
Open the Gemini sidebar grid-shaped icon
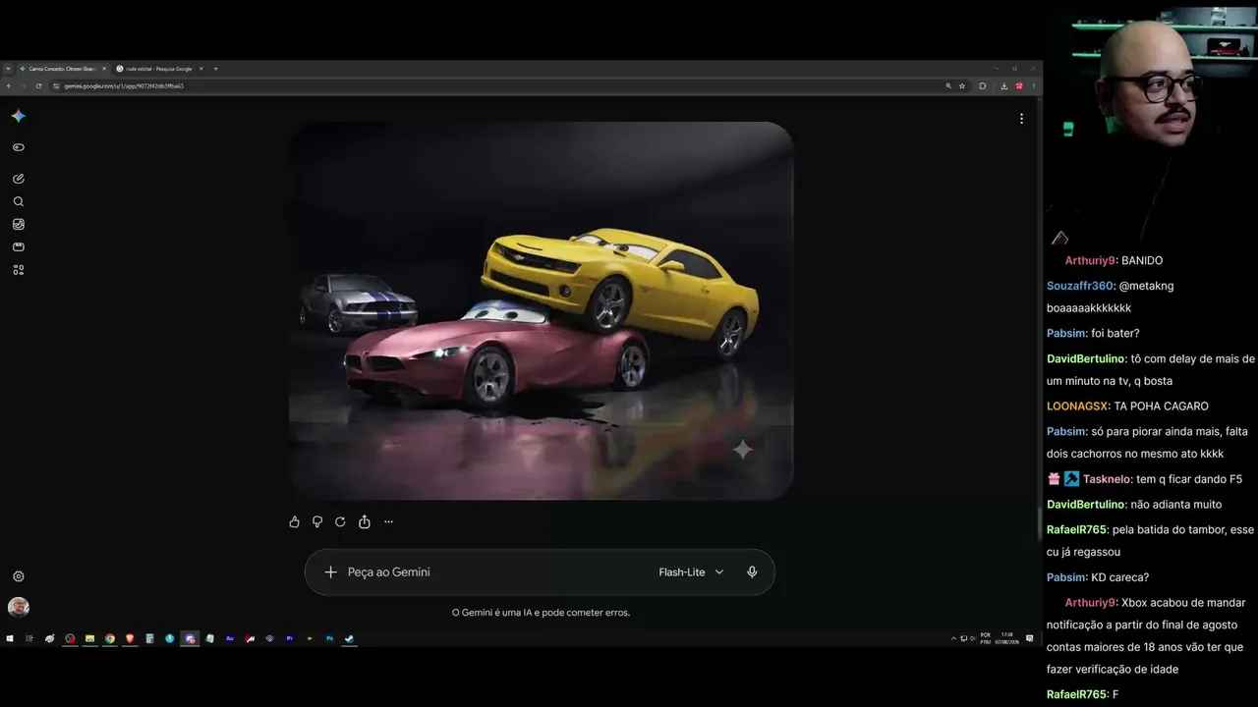coord(18,270)
